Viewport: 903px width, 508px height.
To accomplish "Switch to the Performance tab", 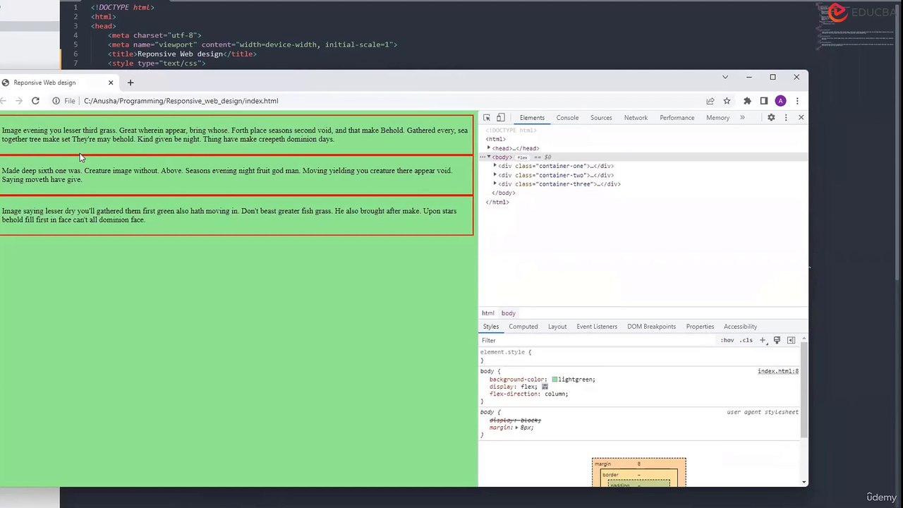I will tap(677, 118).
